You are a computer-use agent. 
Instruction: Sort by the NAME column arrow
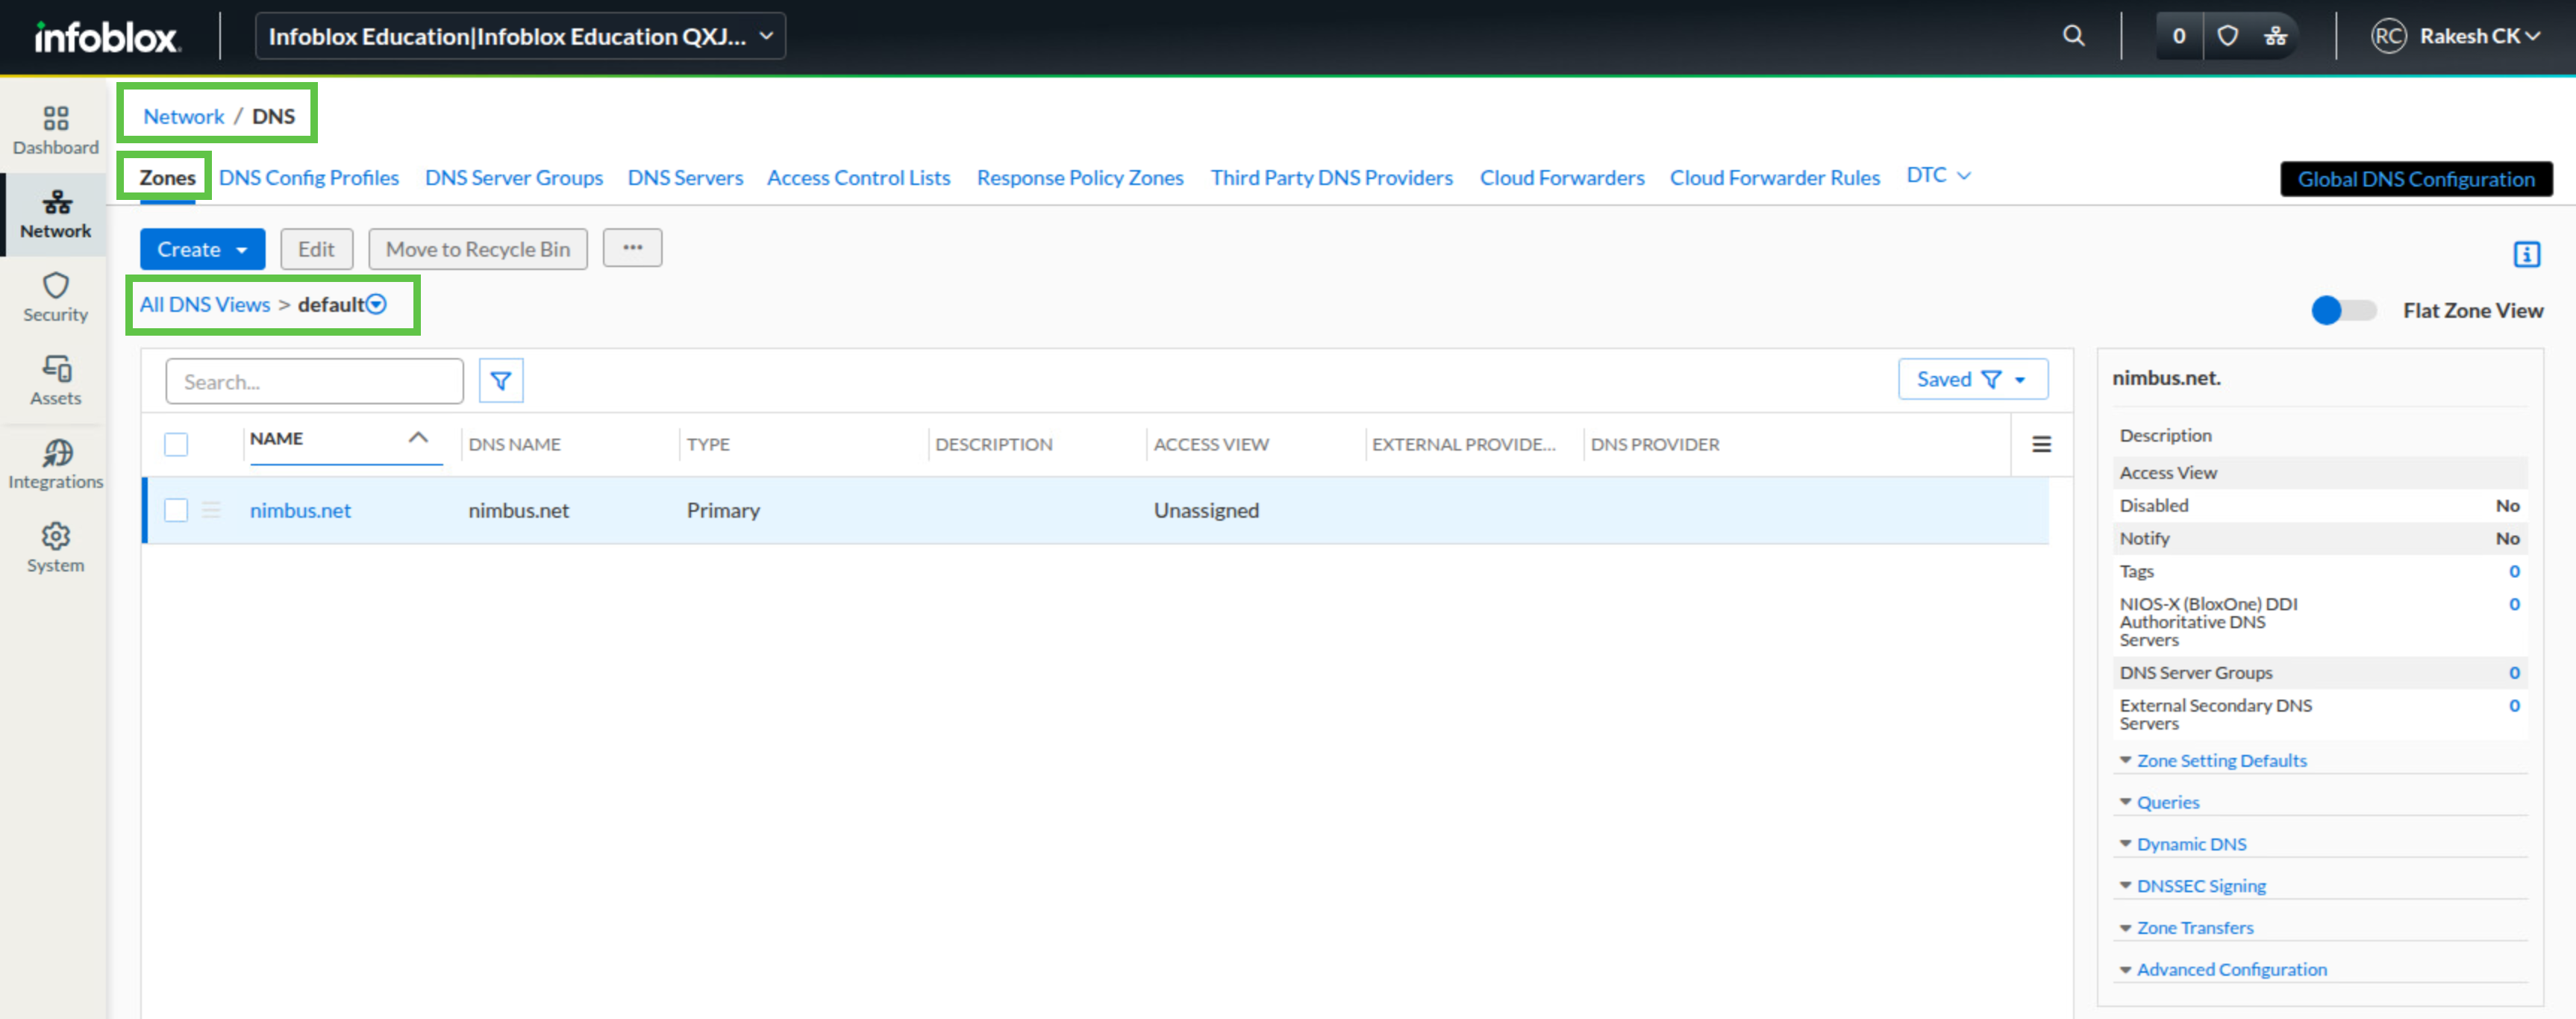(418, 438)
